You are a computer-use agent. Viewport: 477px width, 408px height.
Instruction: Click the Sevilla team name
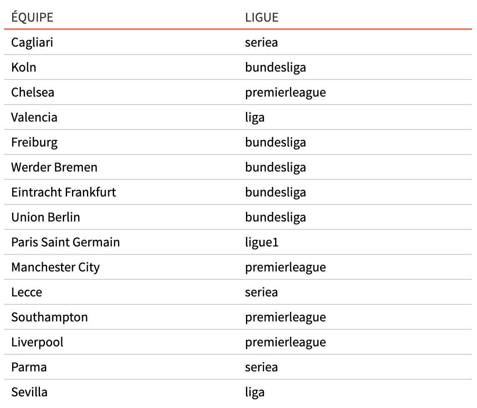[30, 392]
